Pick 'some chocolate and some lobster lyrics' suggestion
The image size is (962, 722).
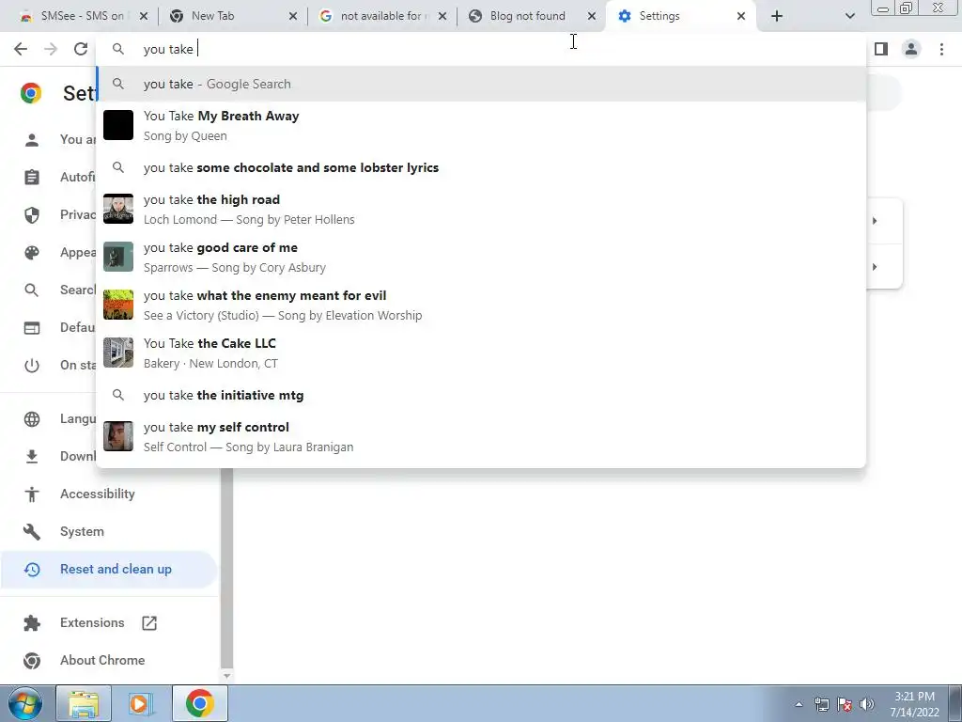(481, 167)
